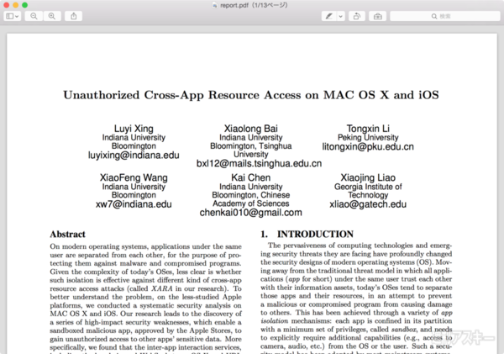504x354 pixels.
Task: Select author name Tongxin Li
Action: [368, 129]
